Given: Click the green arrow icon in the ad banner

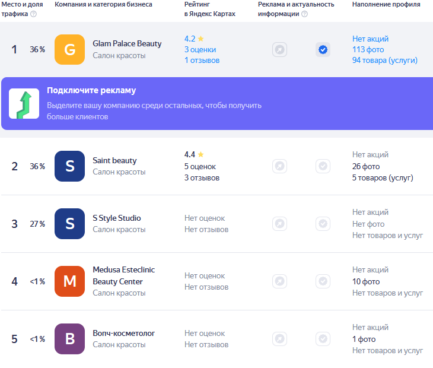Looking at the screenshot, I should tap(24, 104).
